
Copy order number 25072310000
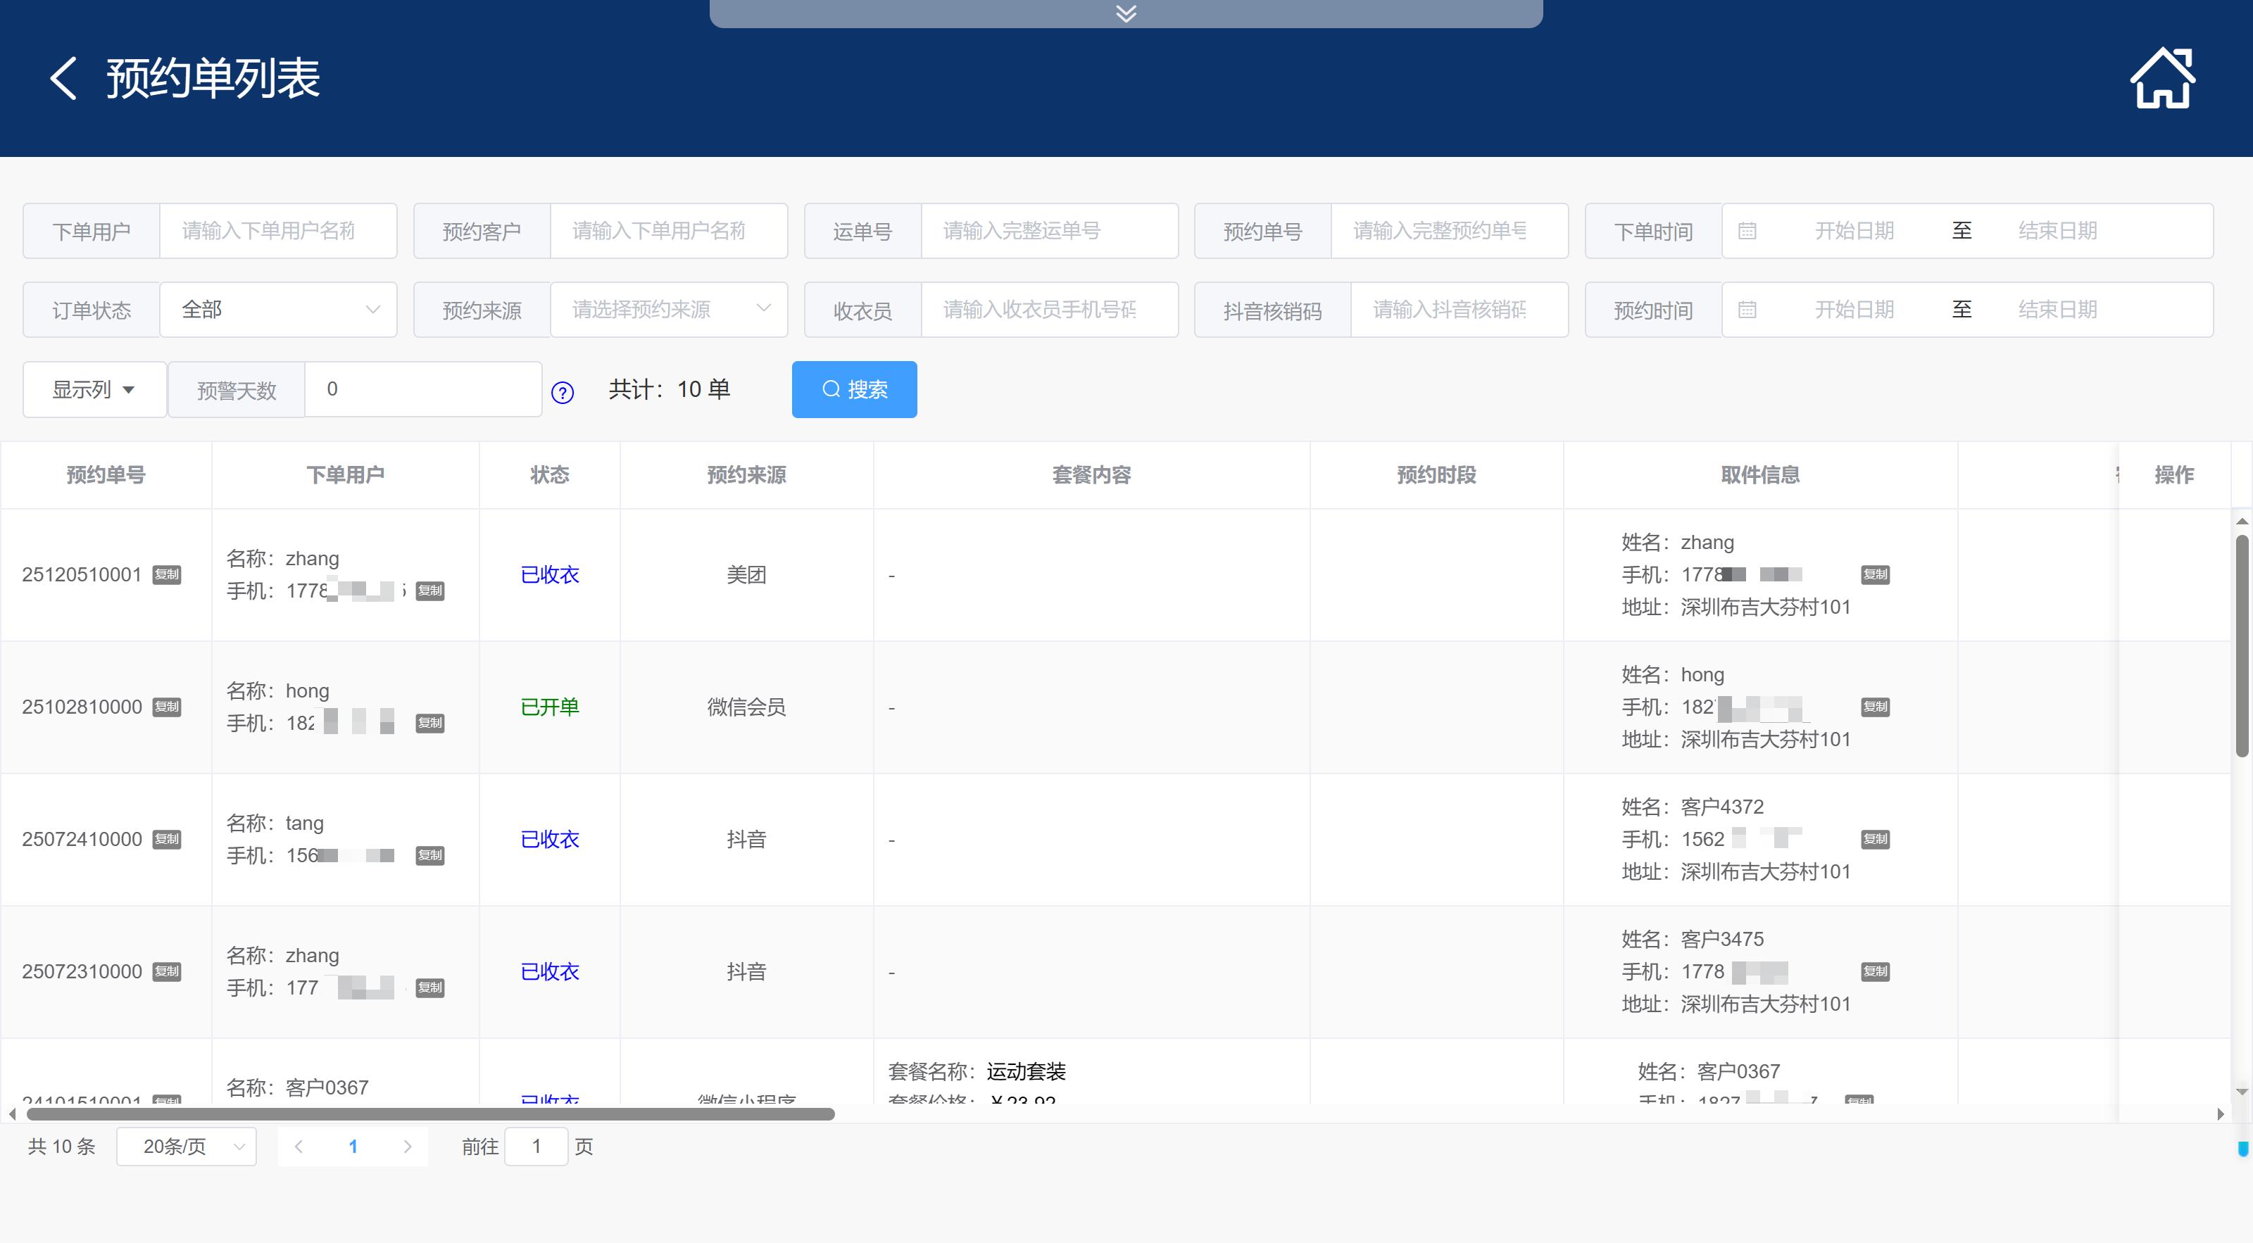click(166, 971)
